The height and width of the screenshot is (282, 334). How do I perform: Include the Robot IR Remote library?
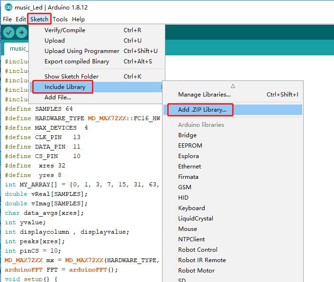click(202, 260)
